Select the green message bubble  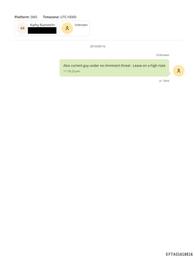tap(114, 68)
